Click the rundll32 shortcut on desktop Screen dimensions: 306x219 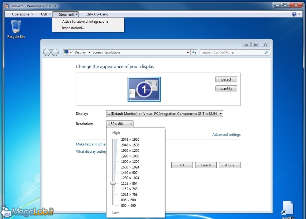click(x=288, y=210)
